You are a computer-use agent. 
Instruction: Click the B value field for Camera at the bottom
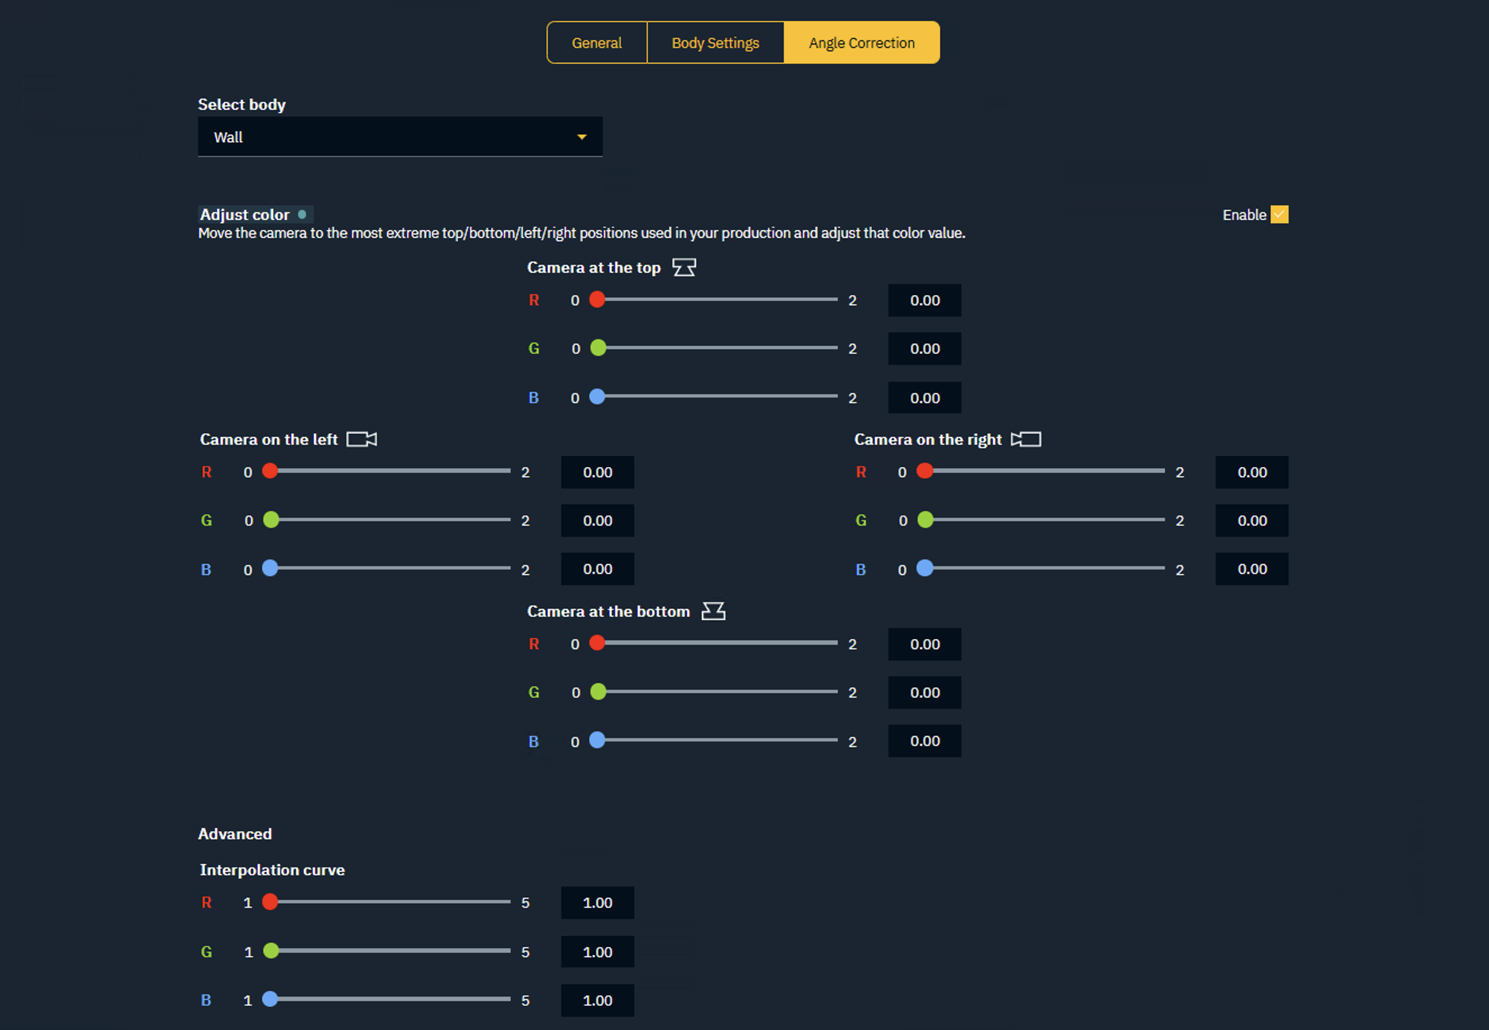924,741
